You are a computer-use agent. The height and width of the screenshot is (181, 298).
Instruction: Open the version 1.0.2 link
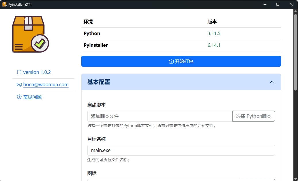click(x=37, y=72)
